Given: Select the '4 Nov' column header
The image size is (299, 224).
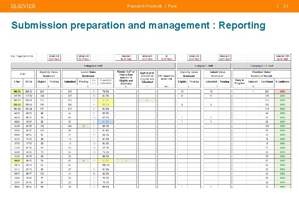Looking at the screenshot, I should (x=17, y=82).
